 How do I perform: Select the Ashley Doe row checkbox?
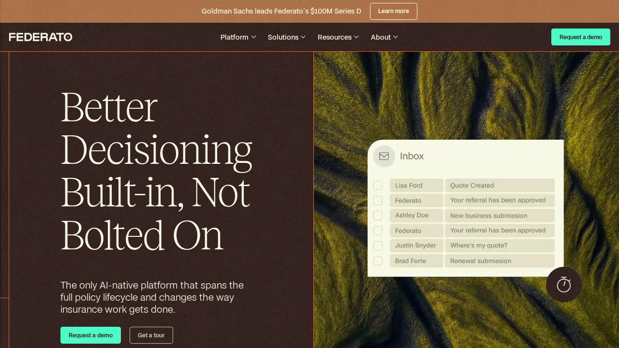click(x=378, y=216)
